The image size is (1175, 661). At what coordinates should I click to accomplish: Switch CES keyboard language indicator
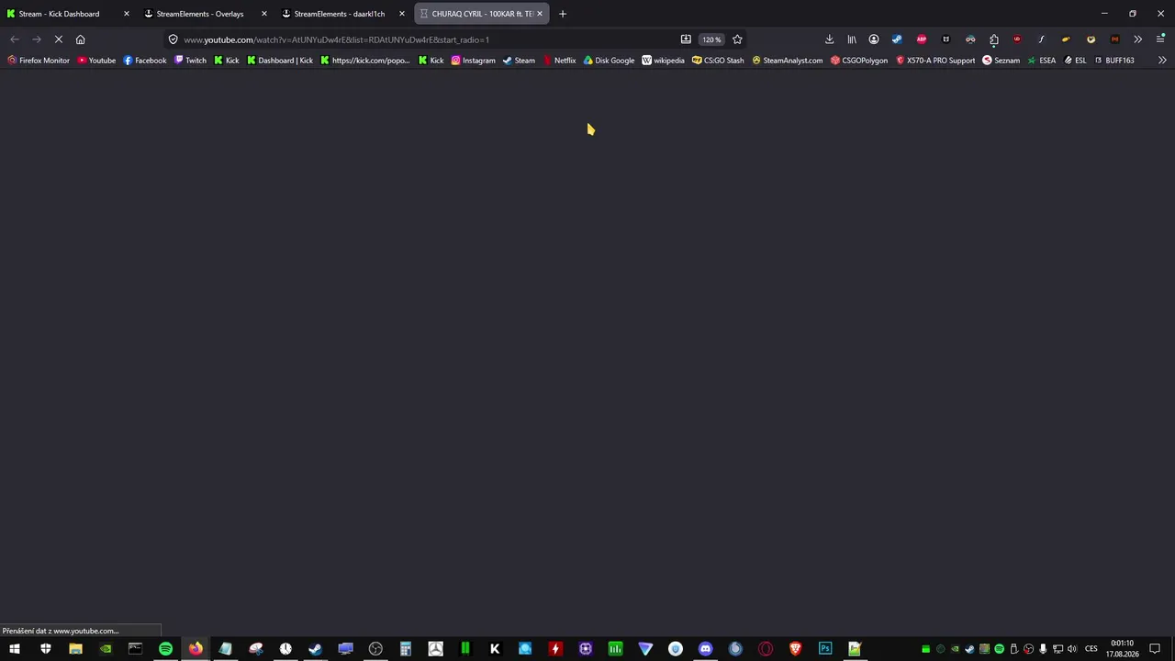click(1091, 649)
